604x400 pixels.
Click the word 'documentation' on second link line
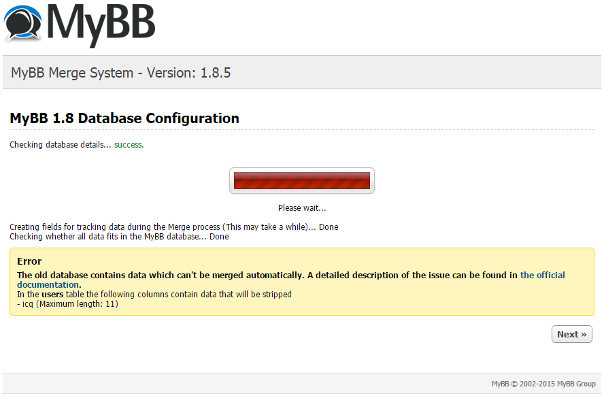(48, 285)
